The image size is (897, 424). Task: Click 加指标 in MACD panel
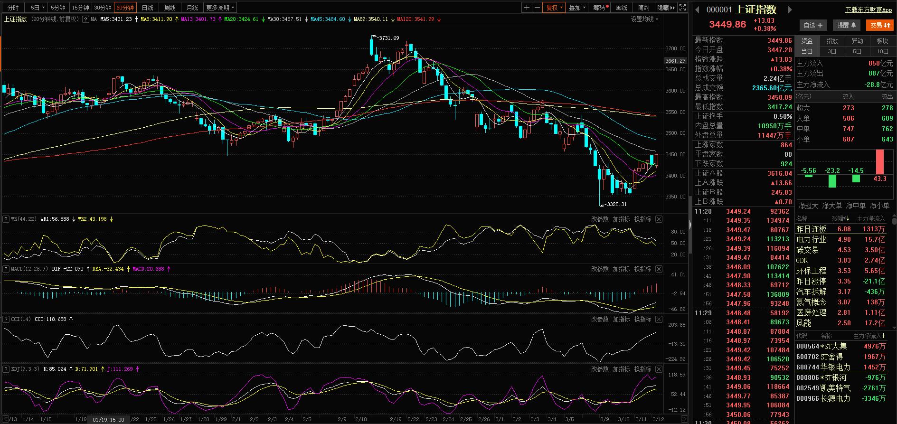pos(621,269)
